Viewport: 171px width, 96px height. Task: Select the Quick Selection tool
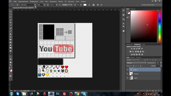11,20
